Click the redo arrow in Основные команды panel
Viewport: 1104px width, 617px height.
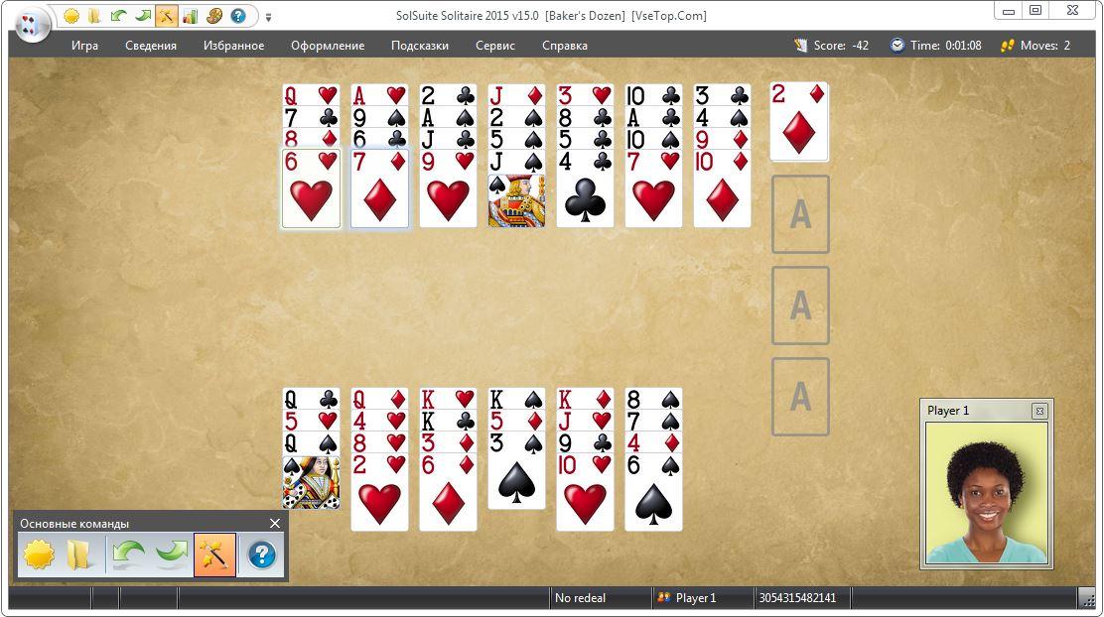(171, 555)
